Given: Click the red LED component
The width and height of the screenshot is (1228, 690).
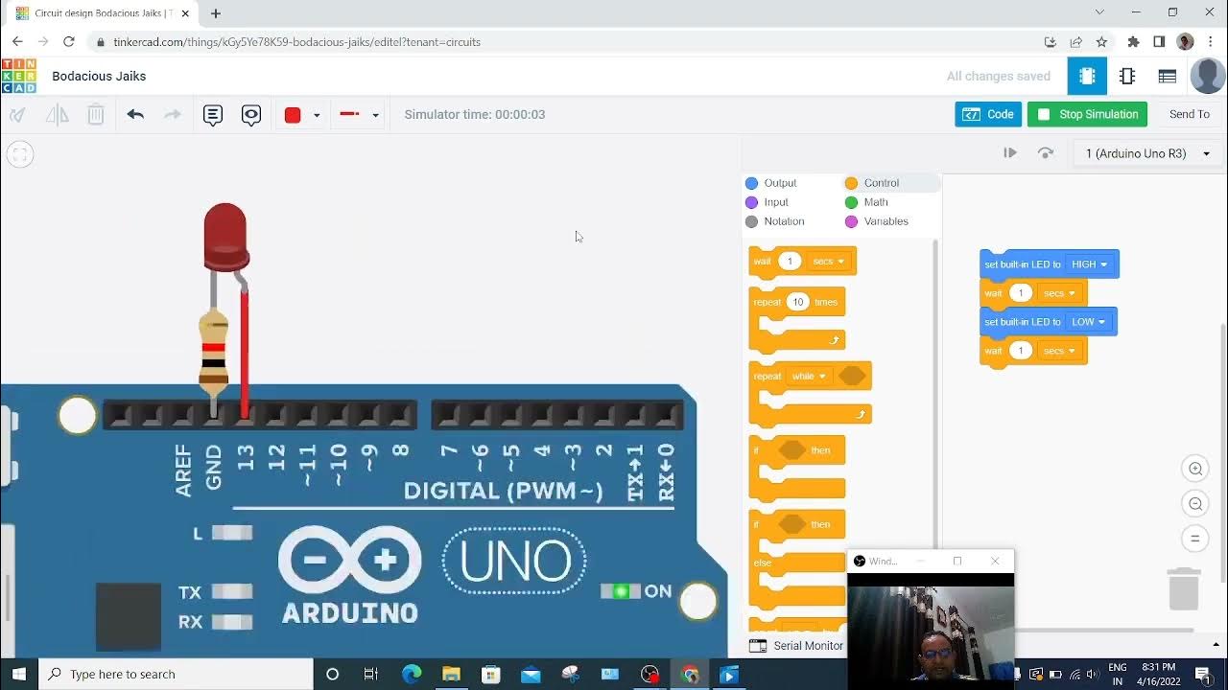Looking at the screenshot, I should [x=225, y=237].
